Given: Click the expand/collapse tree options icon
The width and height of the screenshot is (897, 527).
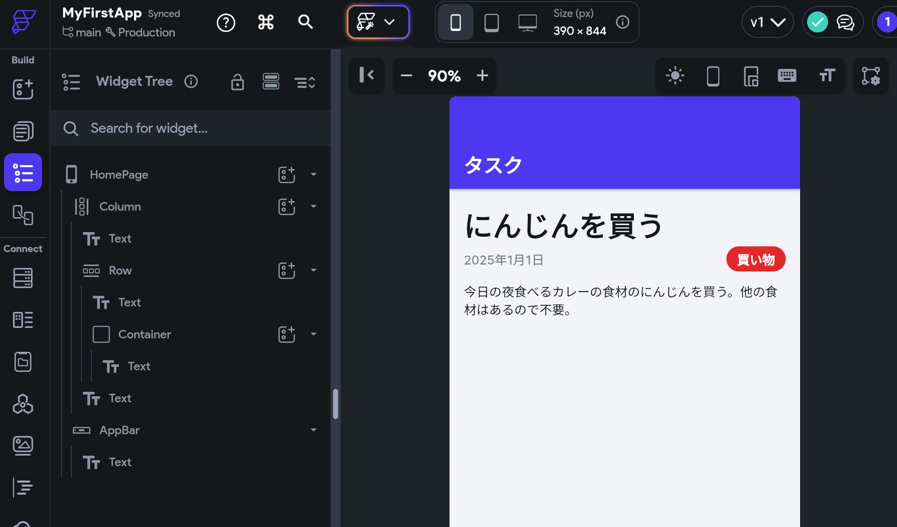Looking at the screenshot, I should pos(305,82).
